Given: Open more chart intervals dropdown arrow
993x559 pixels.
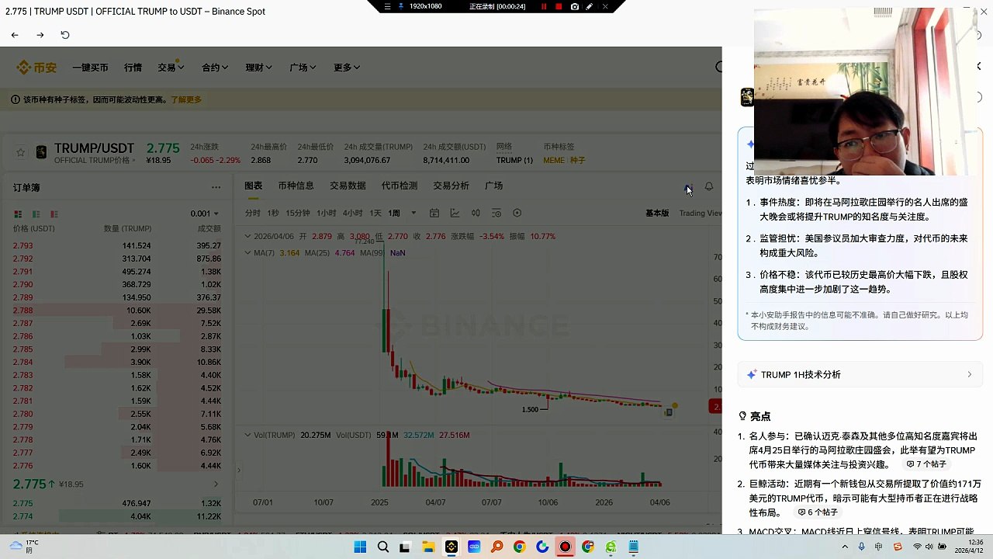Looking at the screenshot, I should (413, 213).
